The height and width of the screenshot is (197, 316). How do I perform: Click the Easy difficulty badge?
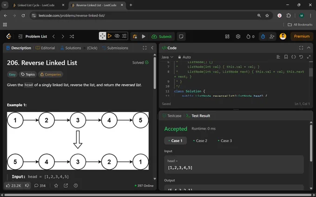[12, 74]
